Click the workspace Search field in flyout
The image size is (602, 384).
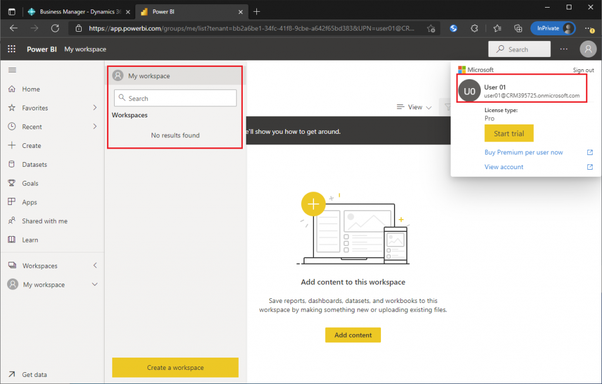(x=175, y=98)
